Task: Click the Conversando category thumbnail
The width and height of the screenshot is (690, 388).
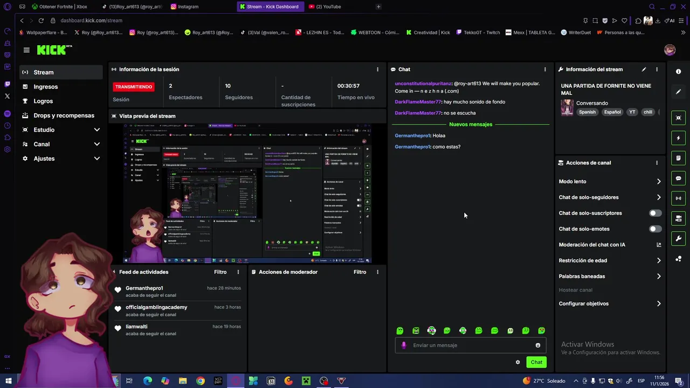Action: [567, 108]
